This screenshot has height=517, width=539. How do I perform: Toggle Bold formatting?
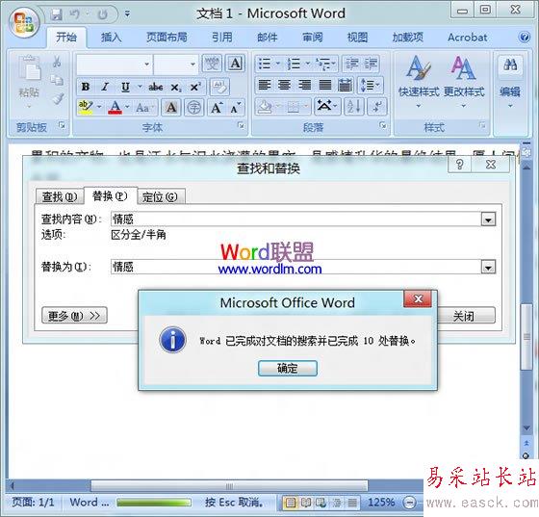(86, 87)
